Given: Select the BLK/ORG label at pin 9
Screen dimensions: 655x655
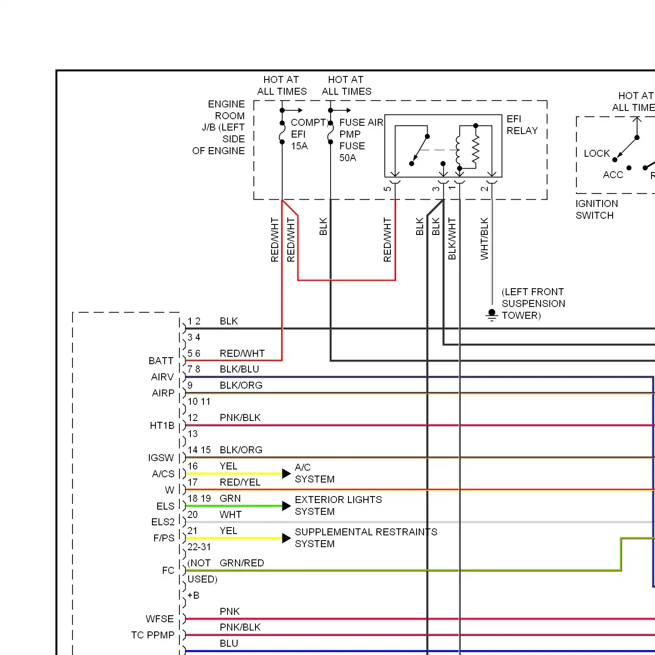Looking at the screenshot, I should 241,385.
